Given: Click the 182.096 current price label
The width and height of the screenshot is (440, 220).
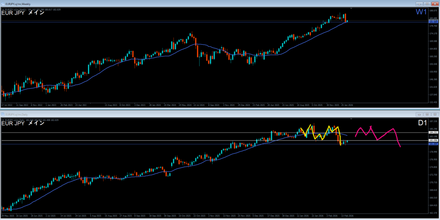Looking at the screenshot, I should 433,140.
